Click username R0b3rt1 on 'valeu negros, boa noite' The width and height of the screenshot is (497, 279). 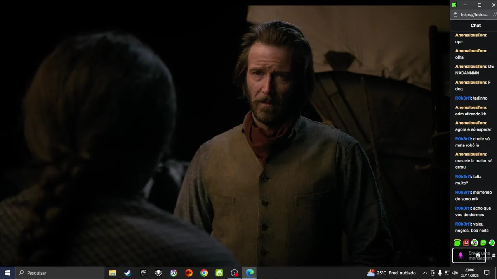[x=463, y=224]
